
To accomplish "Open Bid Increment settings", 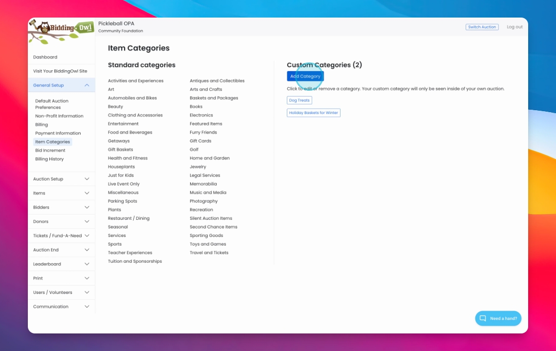I will click(50, 150).
